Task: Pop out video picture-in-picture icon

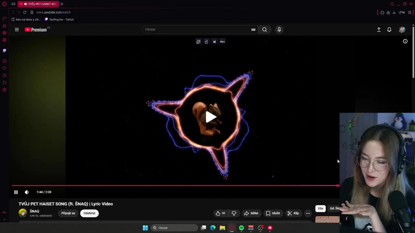Action: click(x=198, y=42)
